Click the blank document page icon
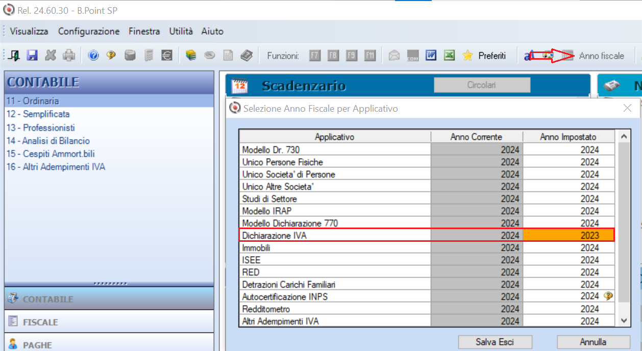Viewport: 642px width, 351px height. click(229, 56)
